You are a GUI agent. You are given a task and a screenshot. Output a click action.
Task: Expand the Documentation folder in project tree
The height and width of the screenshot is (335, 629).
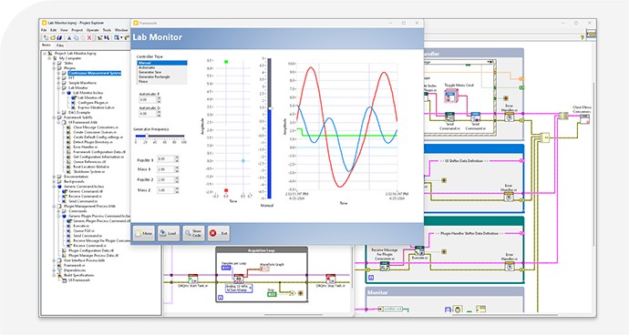tap(54, 177)
